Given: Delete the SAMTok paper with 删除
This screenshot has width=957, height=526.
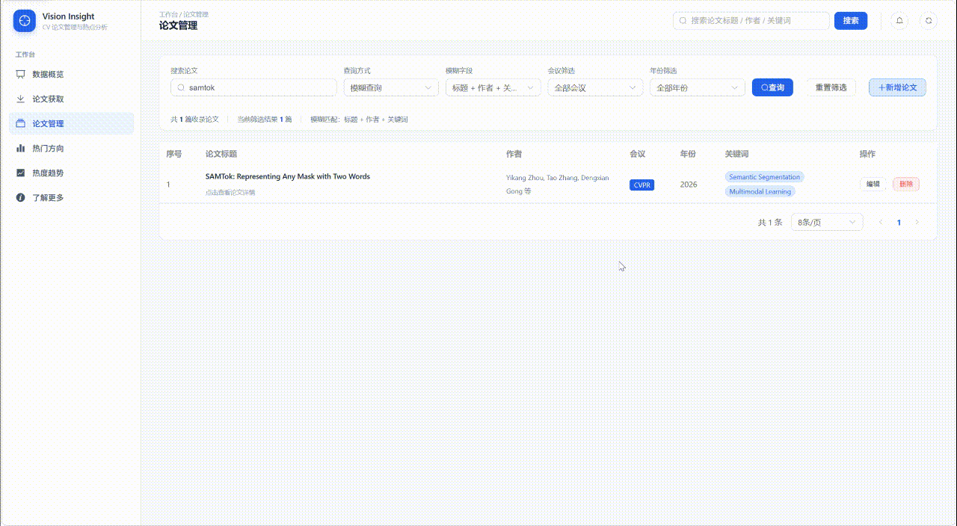Looking at the screenshot, I should coord(906,184).
